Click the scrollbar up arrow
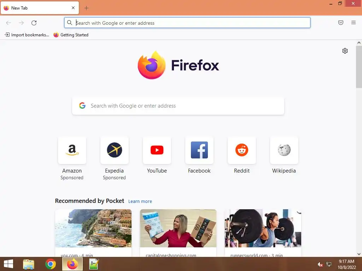The image size is (362, 271). (359, 43)
